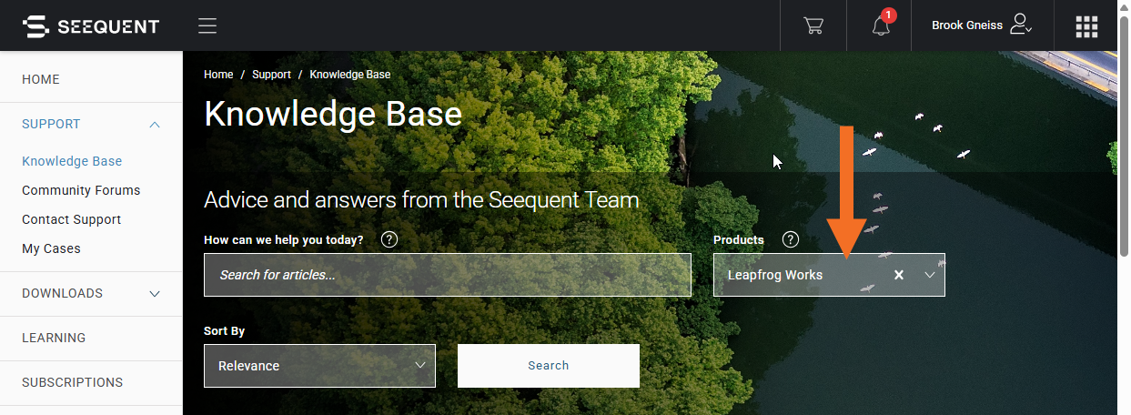View notifications via bell icon

tap(881, 25)
